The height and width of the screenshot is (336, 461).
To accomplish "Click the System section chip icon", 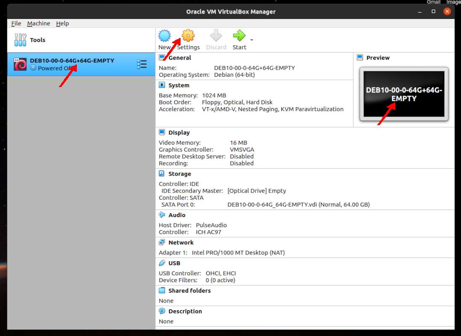I will click(x=162, y=85).
